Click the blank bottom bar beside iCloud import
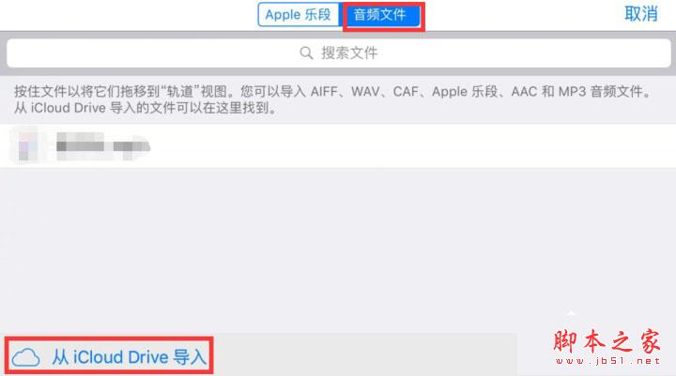This screenshot has height=376, width=676. [x=364, y=355]
